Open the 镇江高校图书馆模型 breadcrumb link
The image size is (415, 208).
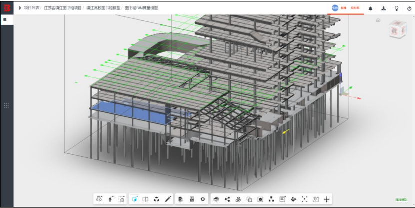point(103,8)
